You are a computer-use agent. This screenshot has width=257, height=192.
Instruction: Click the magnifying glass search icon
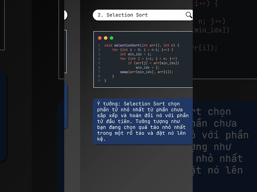pyautogui.click(x=189, y=15)
